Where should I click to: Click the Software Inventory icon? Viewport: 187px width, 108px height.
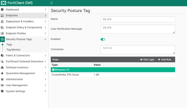tap(2, 67)
